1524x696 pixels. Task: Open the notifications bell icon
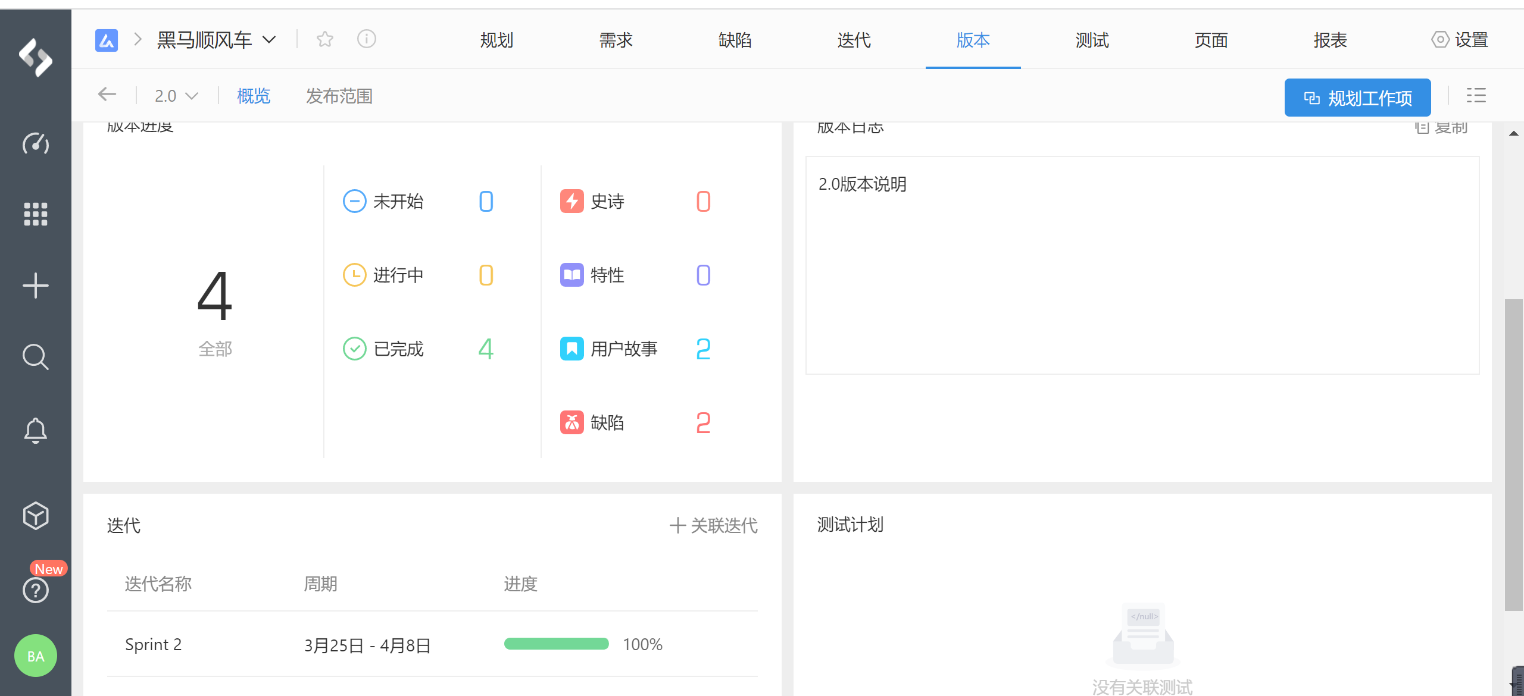[36, 430]
